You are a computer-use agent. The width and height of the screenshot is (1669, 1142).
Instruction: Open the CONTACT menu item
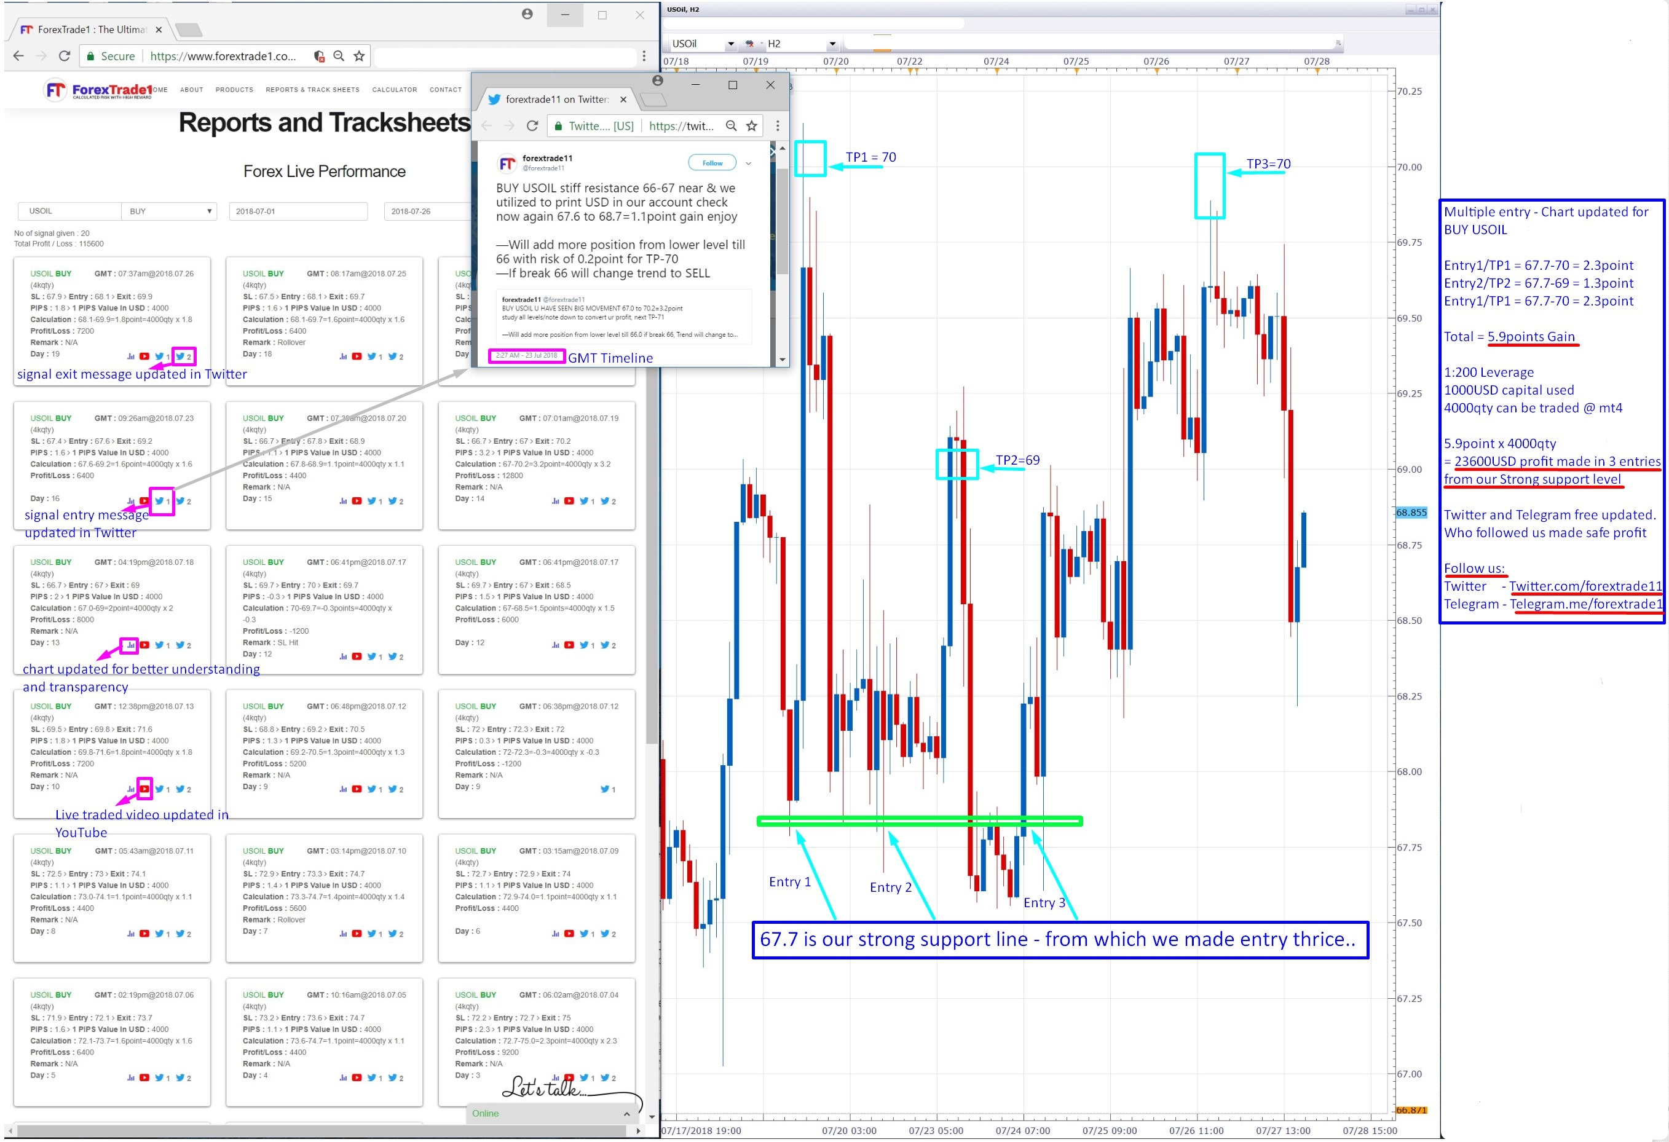(x=445, y=90)
